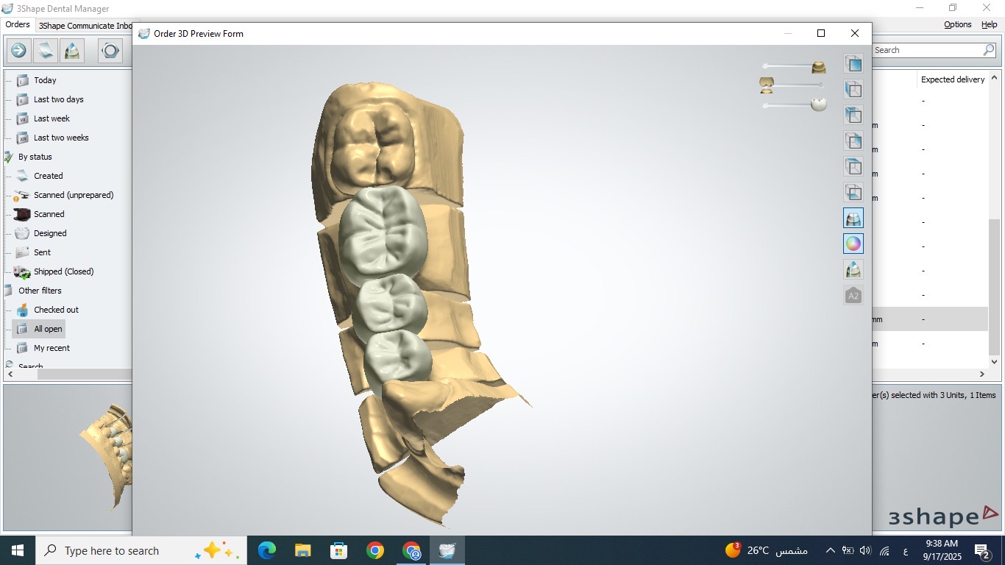Toggle the color wheel texture button
This screenshot has width=1005, height=565.
coord(853,244)
